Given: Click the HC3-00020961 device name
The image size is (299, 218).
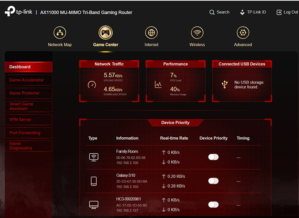Looking at the screenshot, I should [129, 199].
